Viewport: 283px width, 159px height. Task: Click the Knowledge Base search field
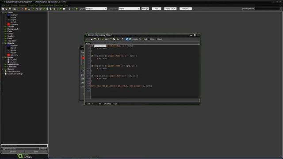coord(267,9)
